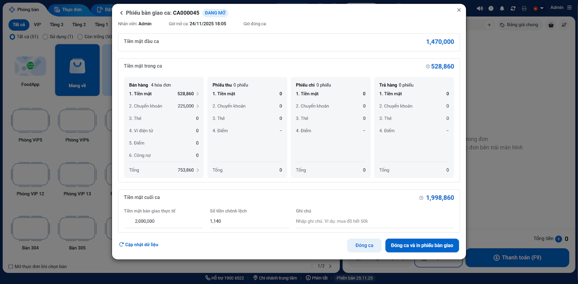Go to the next page of tables
Image resolution: width=578 pixels, height=284 pixels.
coord(330,266)
